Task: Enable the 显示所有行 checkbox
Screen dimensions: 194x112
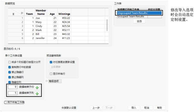Action: tap(51, 74)
